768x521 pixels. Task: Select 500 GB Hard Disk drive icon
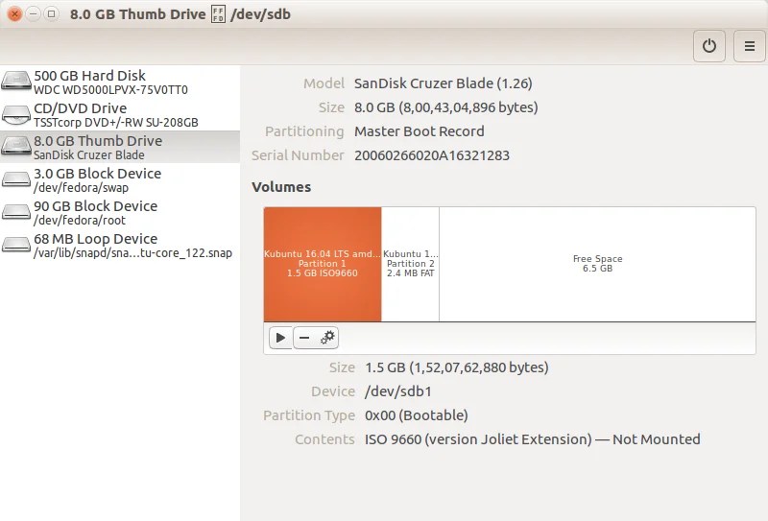(16, 81)
